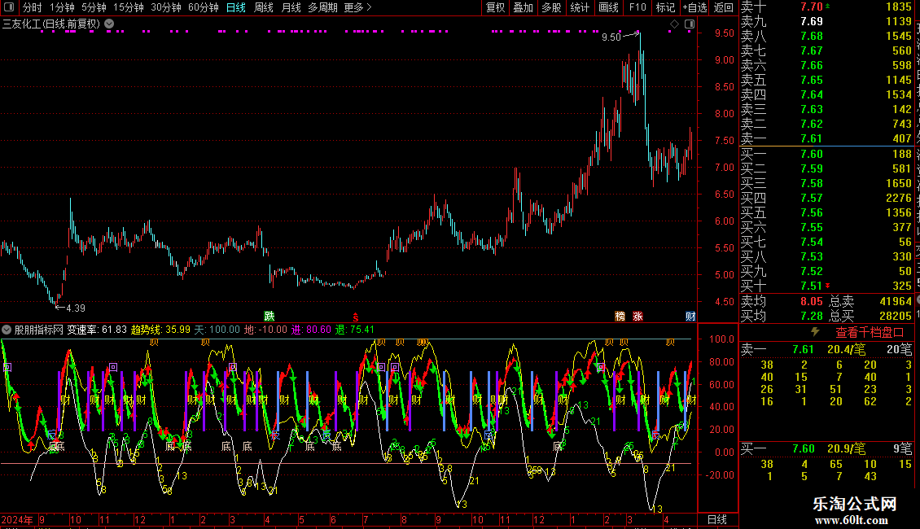Viewport: 920px width, 529px height.
Task: Click the 4.39 low price label
Action: click(x=76, y=308)
